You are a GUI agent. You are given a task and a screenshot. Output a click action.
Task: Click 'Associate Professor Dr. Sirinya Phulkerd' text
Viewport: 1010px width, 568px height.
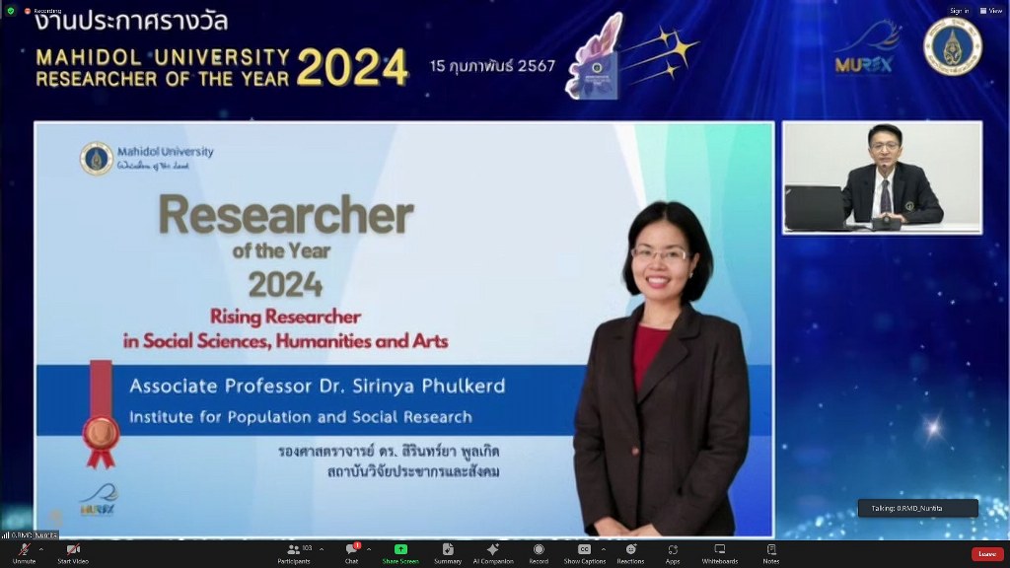pyautogui.click(x=317, y=386)
